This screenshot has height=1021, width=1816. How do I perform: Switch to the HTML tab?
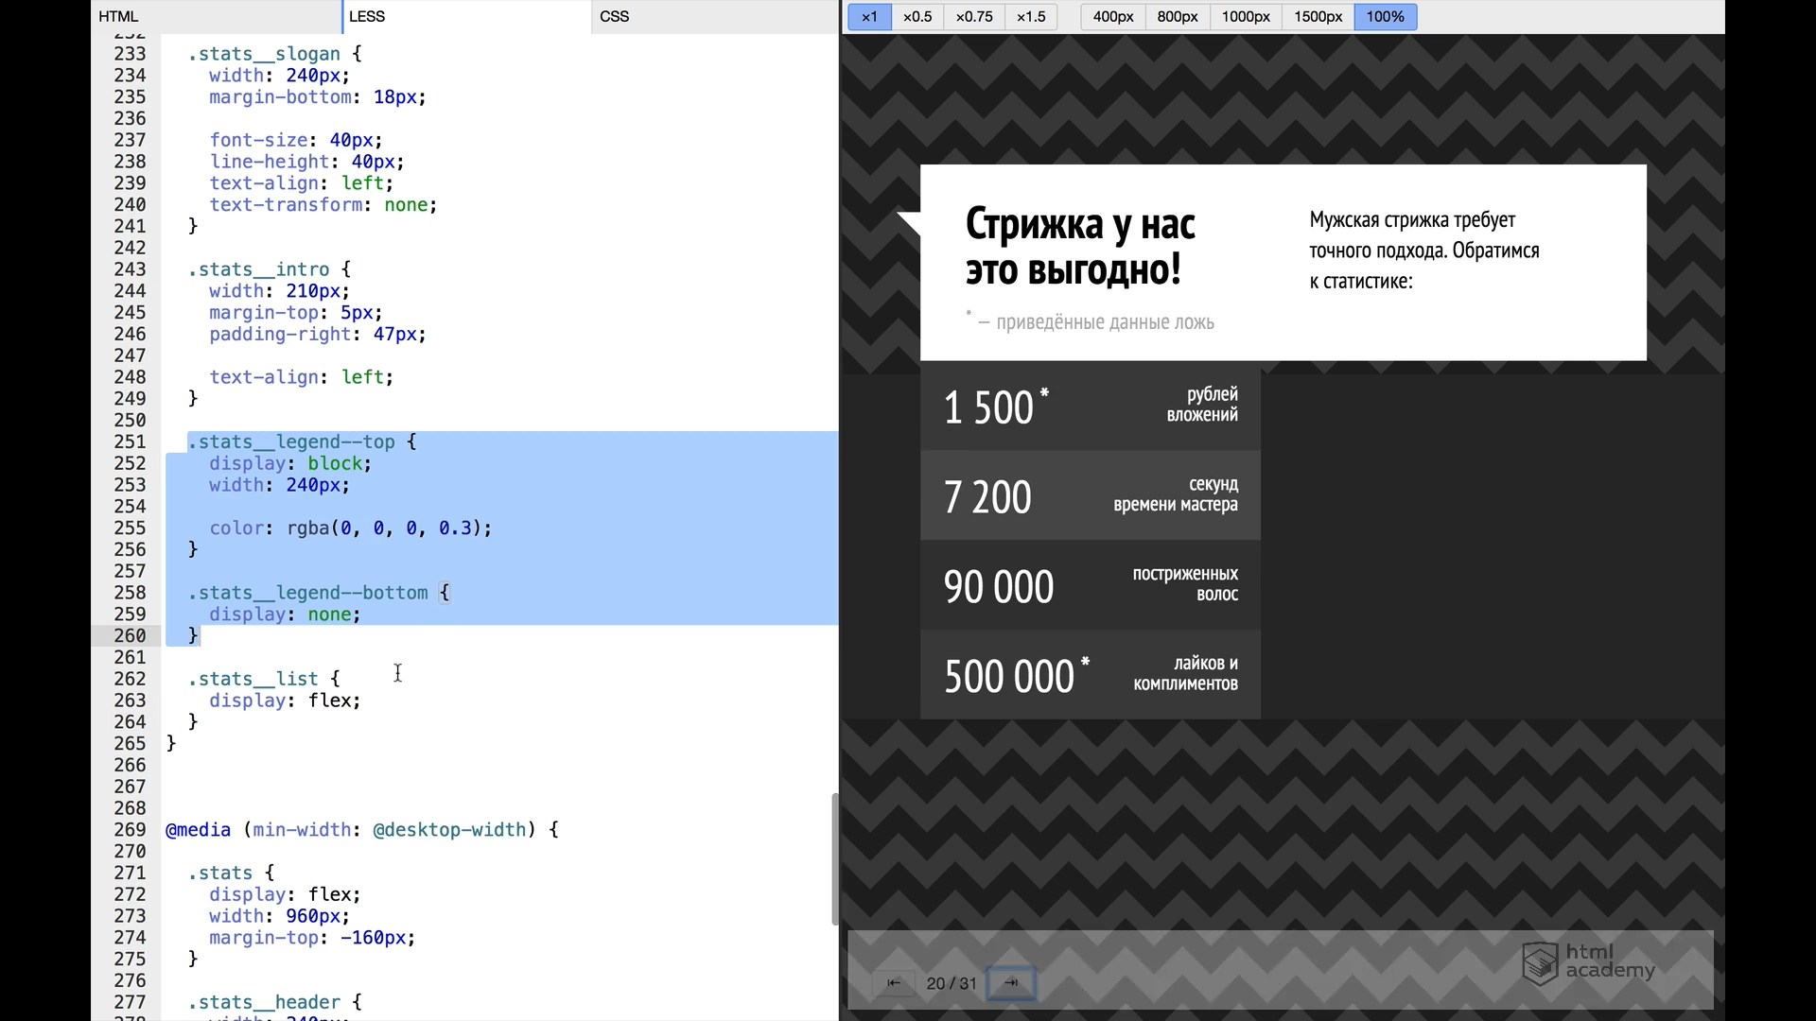click(119, 16)
